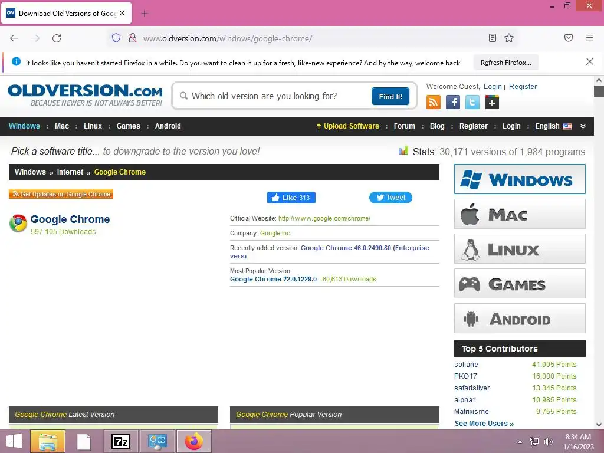Open contributor alpha1 profile

465,400
